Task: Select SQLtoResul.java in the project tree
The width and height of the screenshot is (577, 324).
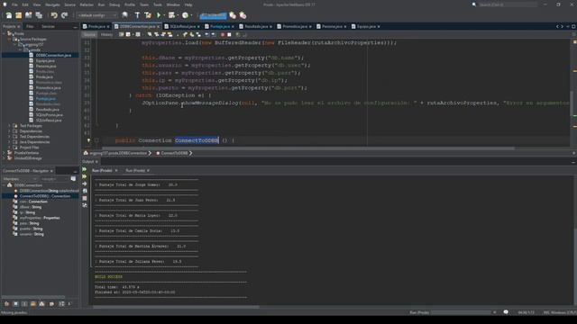Action: [x=49, y=120]
